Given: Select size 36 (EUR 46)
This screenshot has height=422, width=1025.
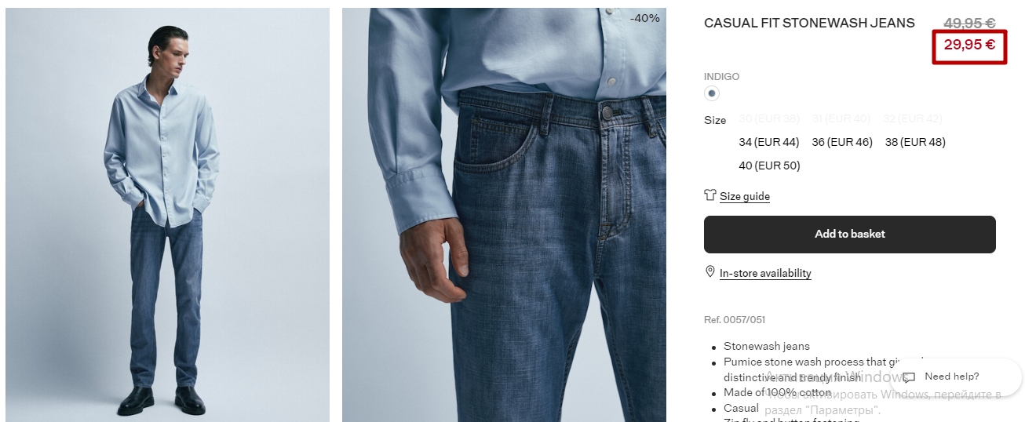Looking at the screenshot, I should 842,142.
